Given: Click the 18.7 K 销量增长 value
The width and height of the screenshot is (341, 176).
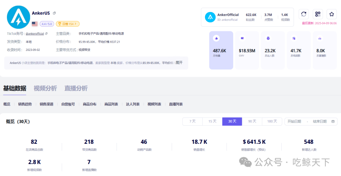Looking at the screenshot, I should click(199, 142).
